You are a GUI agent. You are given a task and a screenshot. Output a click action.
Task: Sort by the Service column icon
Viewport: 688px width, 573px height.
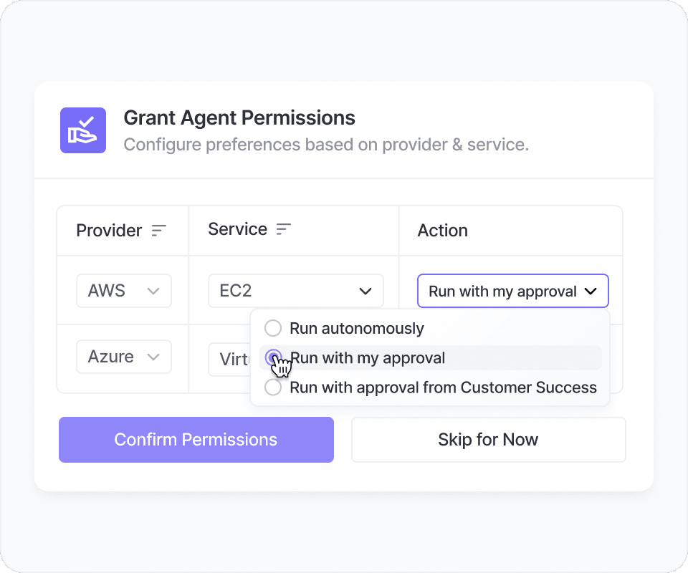point(284,229)
